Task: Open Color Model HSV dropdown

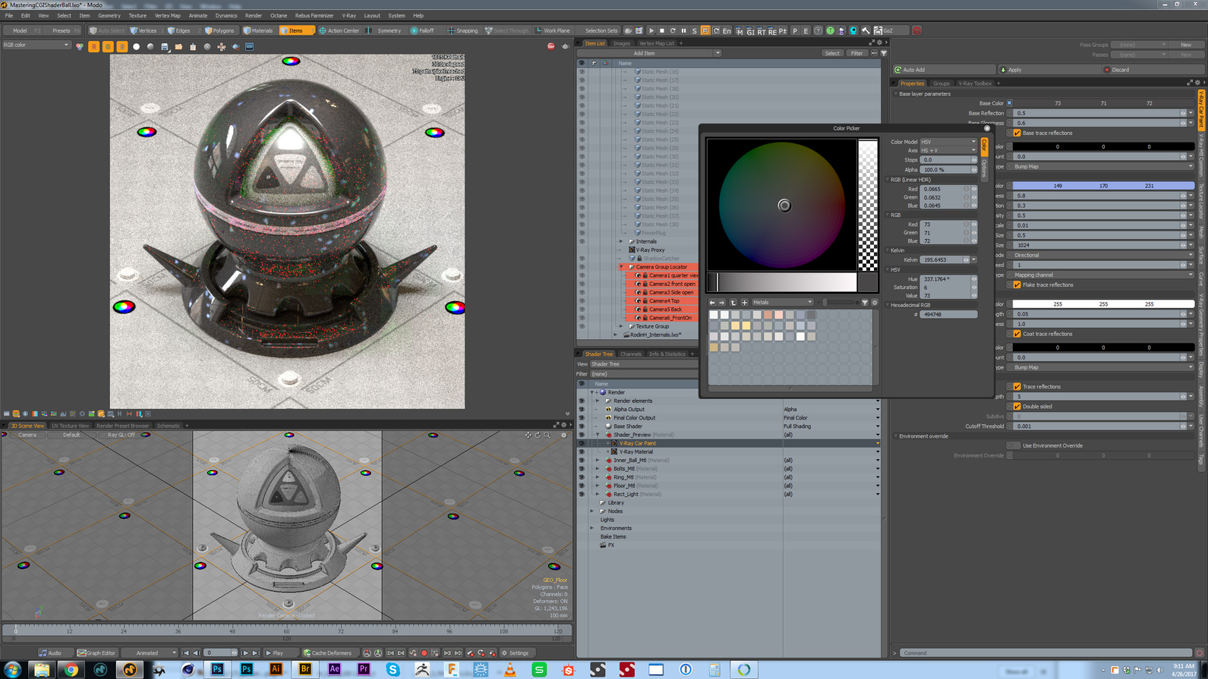Action: pos(948,142)
